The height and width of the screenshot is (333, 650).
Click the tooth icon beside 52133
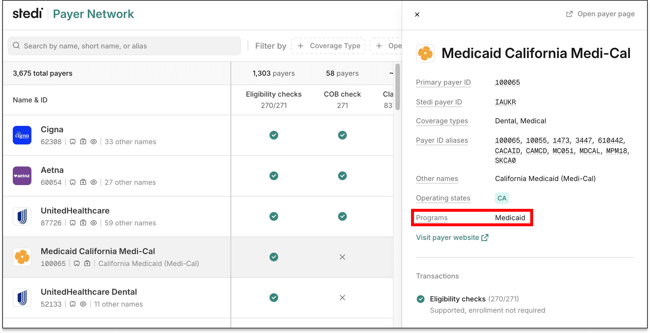point(73,304)
